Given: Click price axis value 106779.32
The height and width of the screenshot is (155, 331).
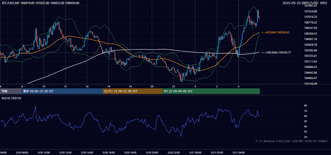Looking at the screenshot, I should pos(311,22).
